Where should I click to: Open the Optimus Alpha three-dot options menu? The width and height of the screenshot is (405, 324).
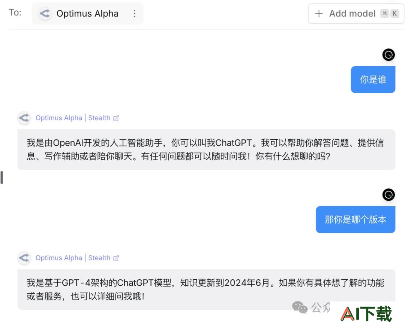(x=134, y=14)
